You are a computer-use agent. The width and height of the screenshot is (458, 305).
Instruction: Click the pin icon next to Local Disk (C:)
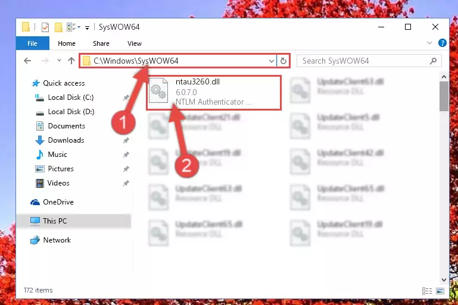pos(126,98)
